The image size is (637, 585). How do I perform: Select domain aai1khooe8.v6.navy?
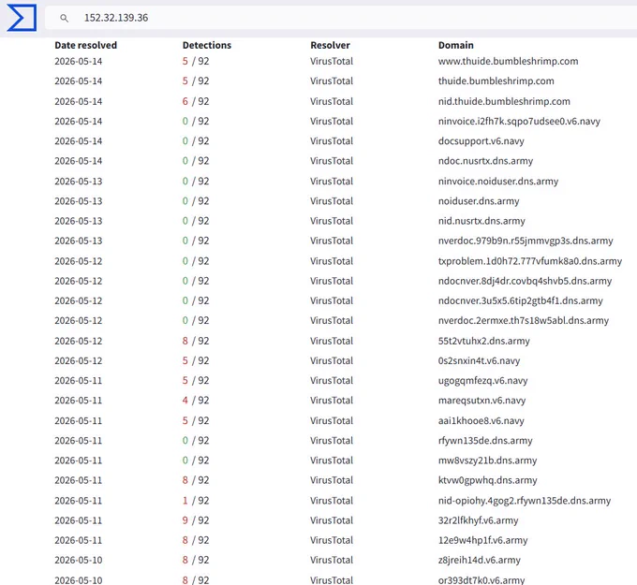pyautogui.click(x=481, y=421)
